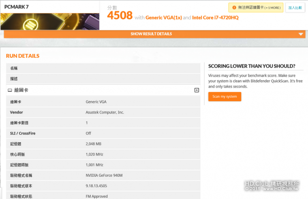Click the 1,001 MHz memory clock value
Viewport: 308px width, 199px height.
[x=94, y=165]
